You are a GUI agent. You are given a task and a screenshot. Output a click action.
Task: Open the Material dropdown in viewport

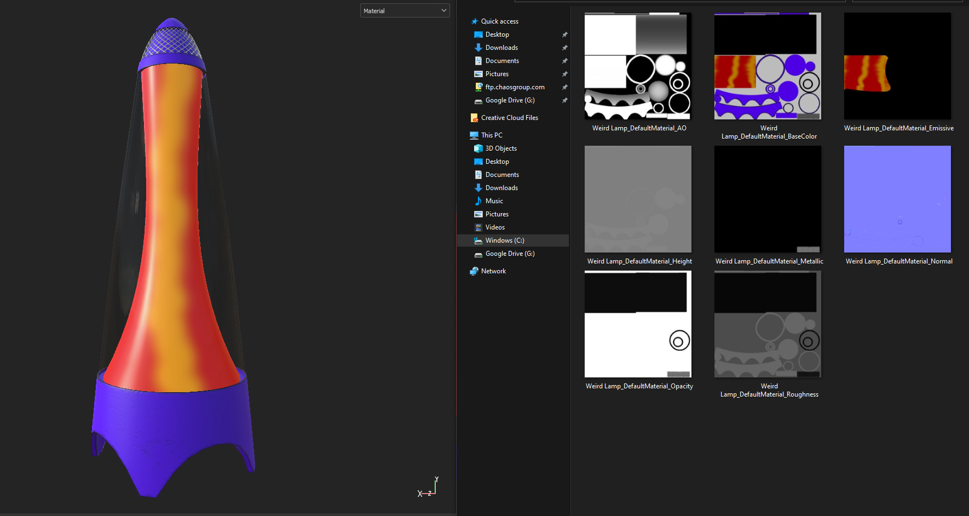[405, 11]
